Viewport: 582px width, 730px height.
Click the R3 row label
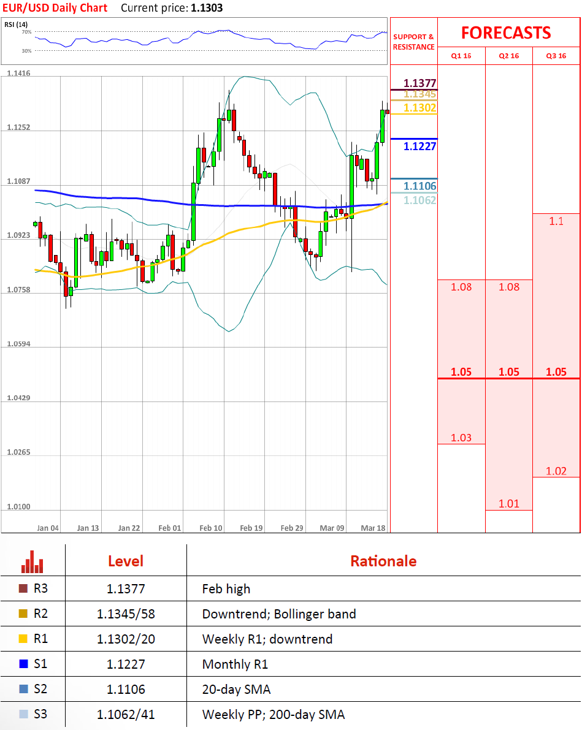pos(40,588)
